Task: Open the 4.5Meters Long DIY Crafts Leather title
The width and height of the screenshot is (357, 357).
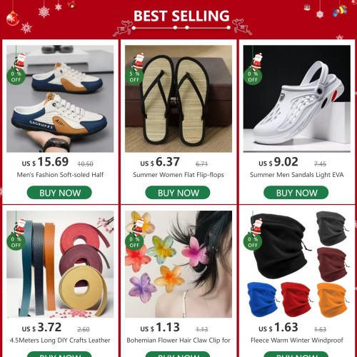Action: 60,341
